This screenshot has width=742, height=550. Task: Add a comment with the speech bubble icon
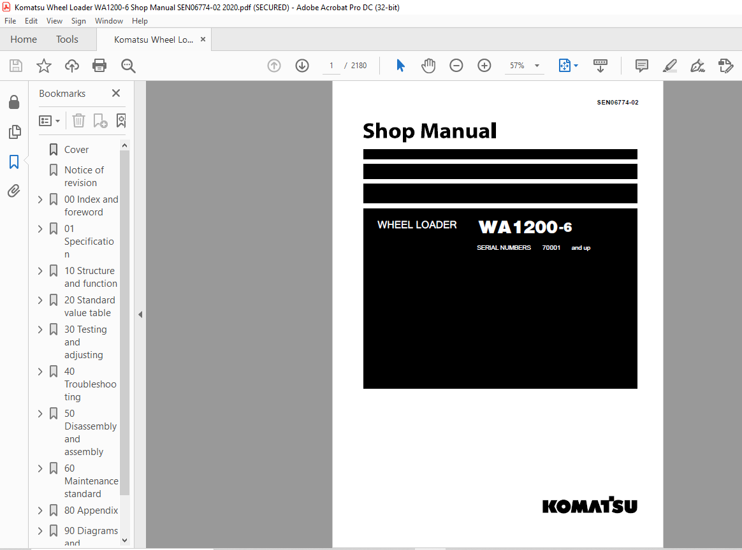point(642,66)
